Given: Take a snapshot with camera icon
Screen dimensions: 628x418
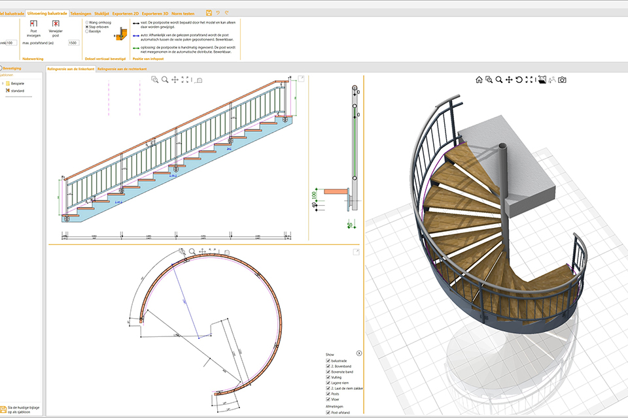Looking at the screenshot, I should pyautogui.click(x=563, y=80).
